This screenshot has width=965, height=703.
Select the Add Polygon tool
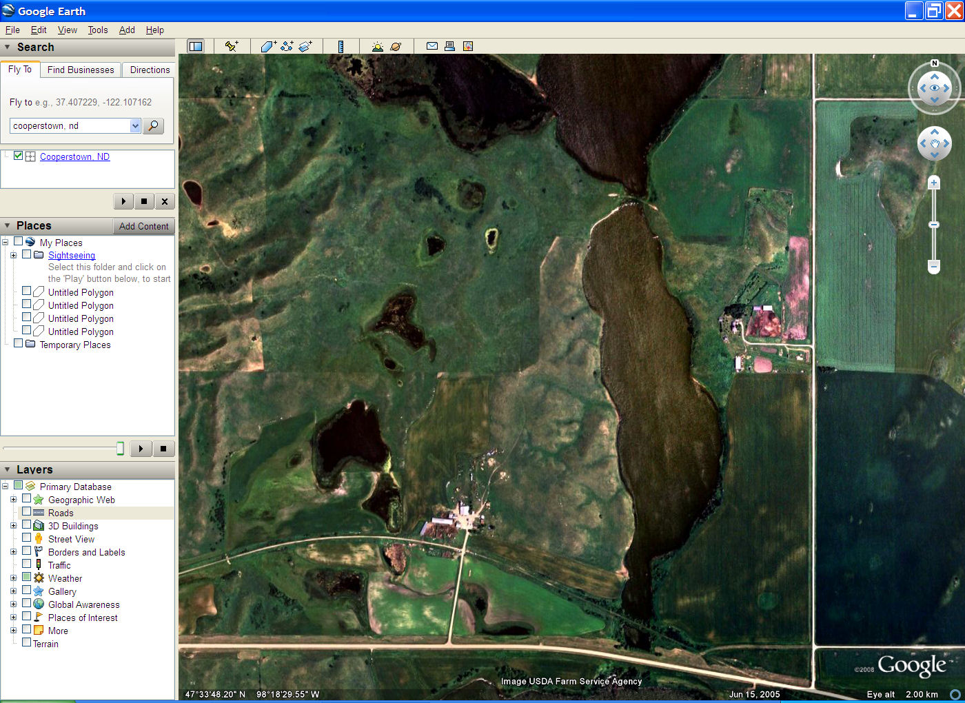point(269,46)
